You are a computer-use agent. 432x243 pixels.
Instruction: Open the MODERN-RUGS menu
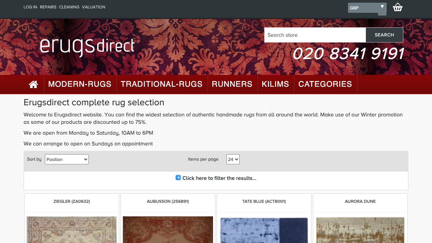(80, 84)
